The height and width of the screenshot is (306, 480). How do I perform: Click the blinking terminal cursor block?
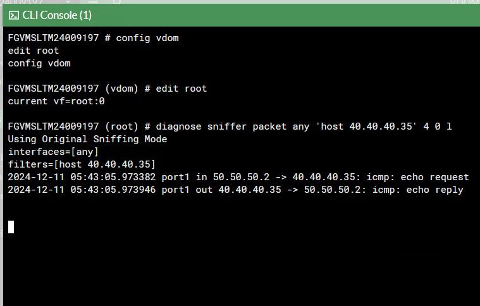point(11,226)
